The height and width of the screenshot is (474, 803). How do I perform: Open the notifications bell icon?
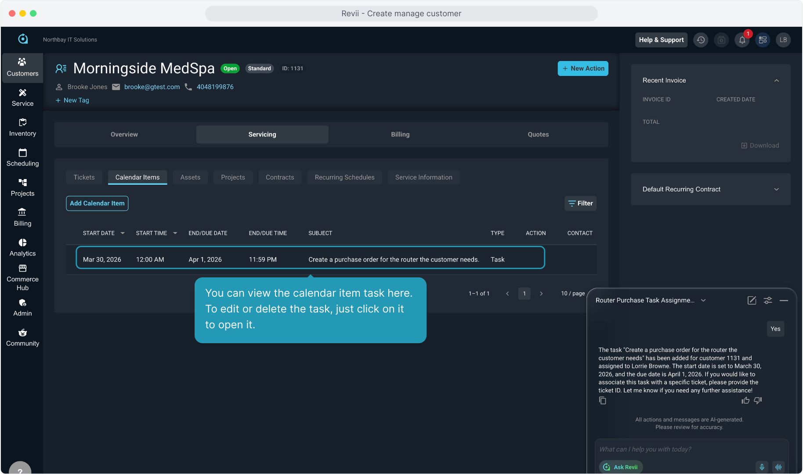tap(742, 40)
